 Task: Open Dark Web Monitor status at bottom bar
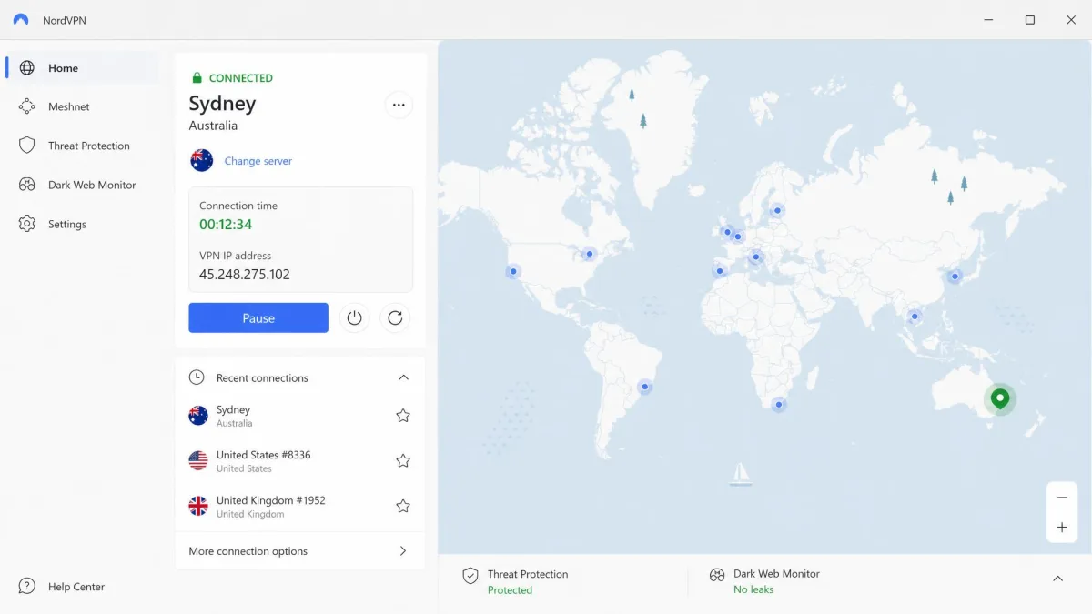click(764, 582)
